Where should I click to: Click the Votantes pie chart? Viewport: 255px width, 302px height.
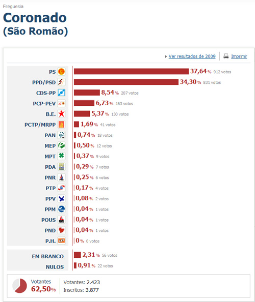pos(19,286)
